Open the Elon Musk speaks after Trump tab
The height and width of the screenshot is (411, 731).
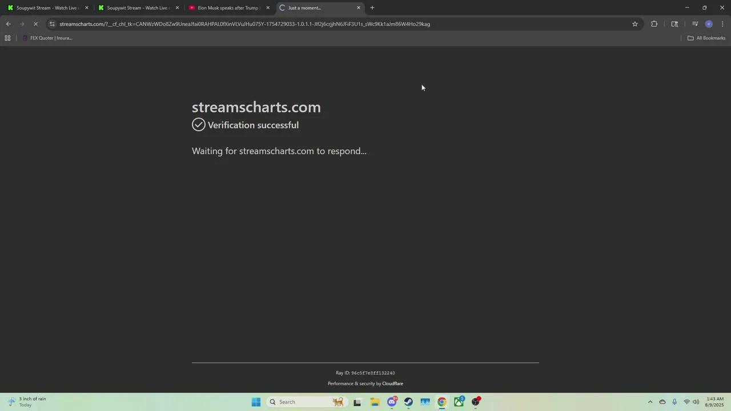pyautogui.click(x=228, y=8)
